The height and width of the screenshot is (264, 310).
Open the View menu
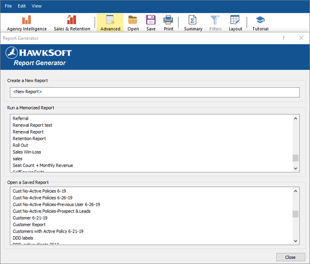[x=37, y=6]
